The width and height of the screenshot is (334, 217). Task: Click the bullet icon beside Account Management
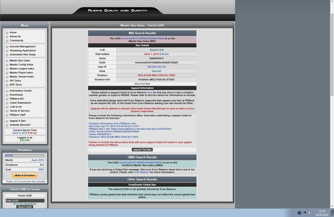(7, 46)
